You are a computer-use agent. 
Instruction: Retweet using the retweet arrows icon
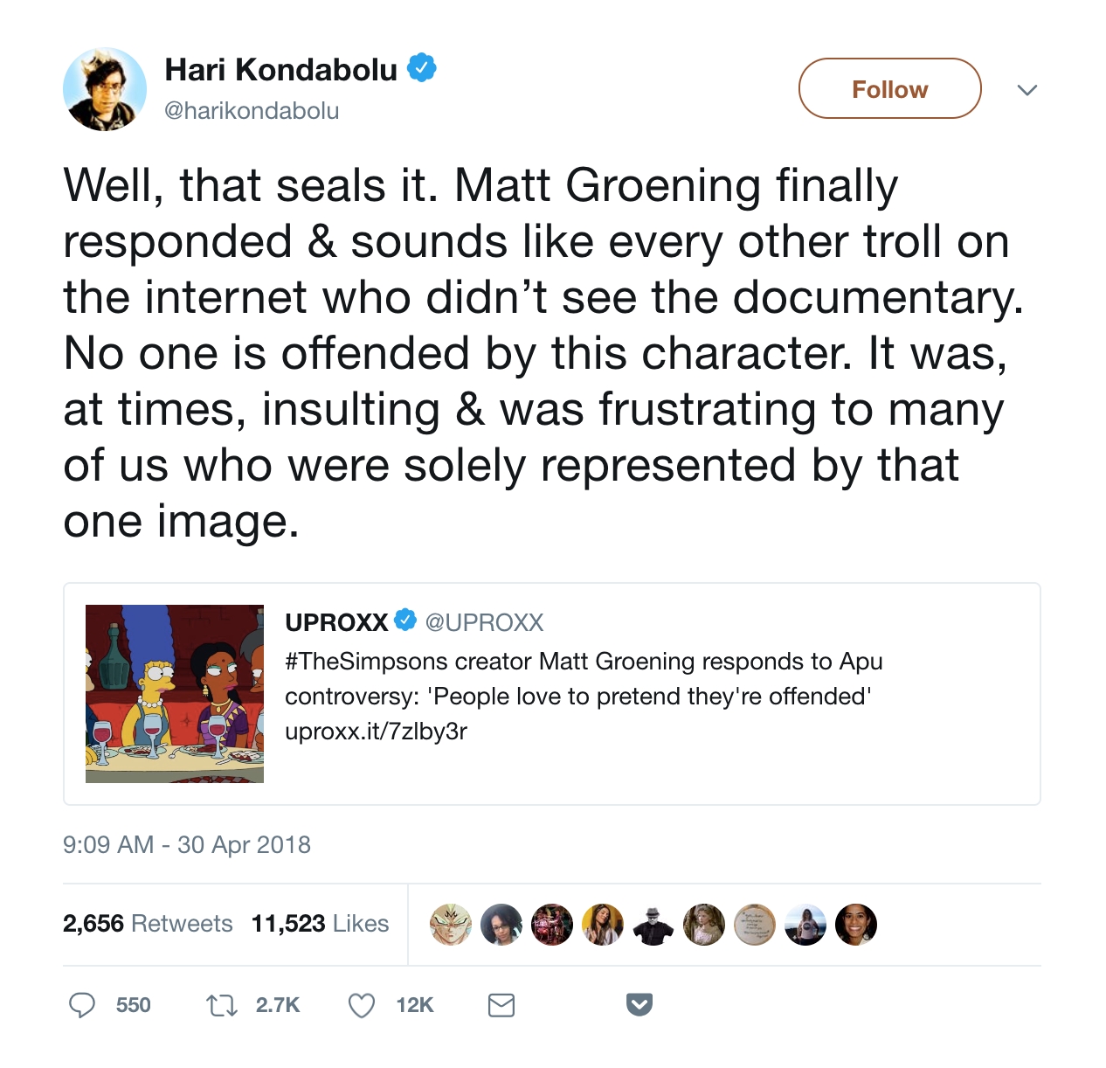coord(221,1006)
